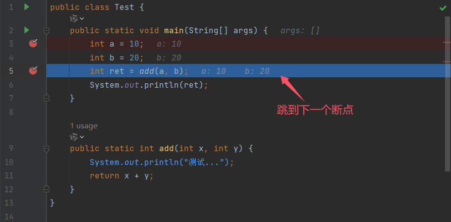Click the stripe marker beside line 4

(x=447, y=61)
